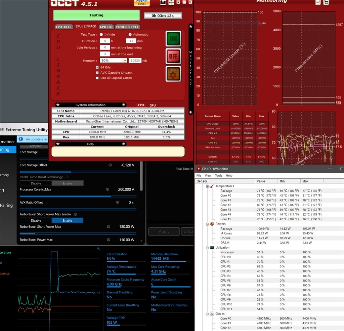Switch to the GPU:3D tab
344x331 pixels.
point(106,27)
